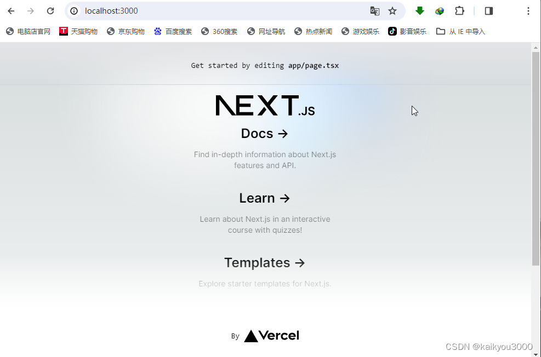Open Google Translate icon in the address bar
The height and width of the screenshot is (357, 541).
(x=374, y=10)
